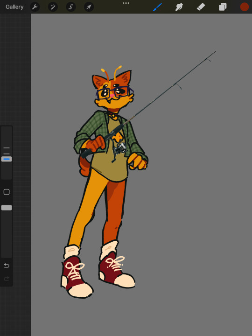Tap the three-dot menu at top

tap(126, 3)
